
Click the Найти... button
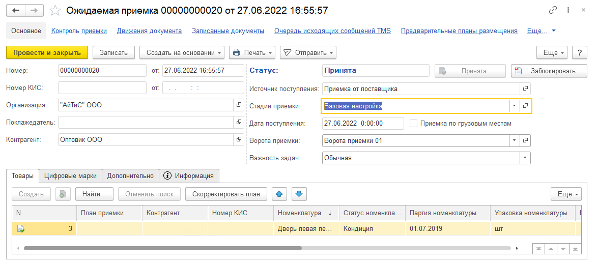click(95, 194)
